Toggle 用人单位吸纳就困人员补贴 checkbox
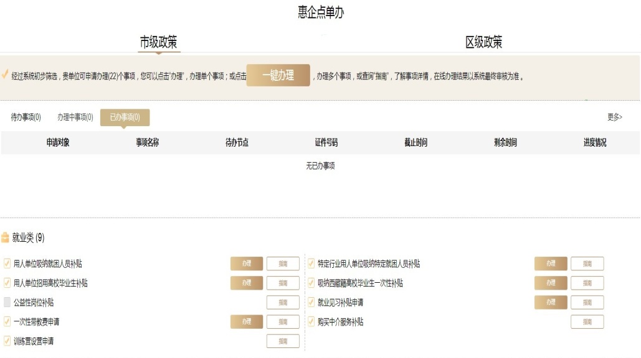The width and height of the screenshot is (641, 358). click(7, 264)
